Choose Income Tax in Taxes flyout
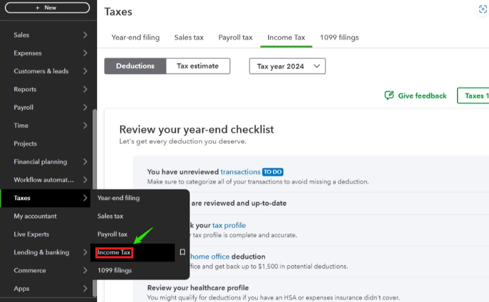The height and width of the screenshot is (302, 489). [x=114, y=252]
